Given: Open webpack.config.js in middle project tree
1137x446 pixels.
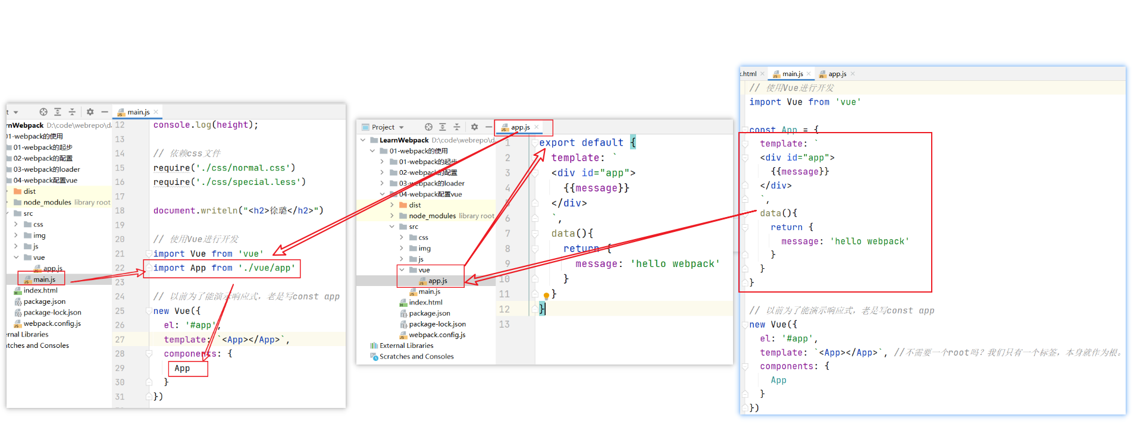Looking at the screenshot, I should (x=433, y=335).
